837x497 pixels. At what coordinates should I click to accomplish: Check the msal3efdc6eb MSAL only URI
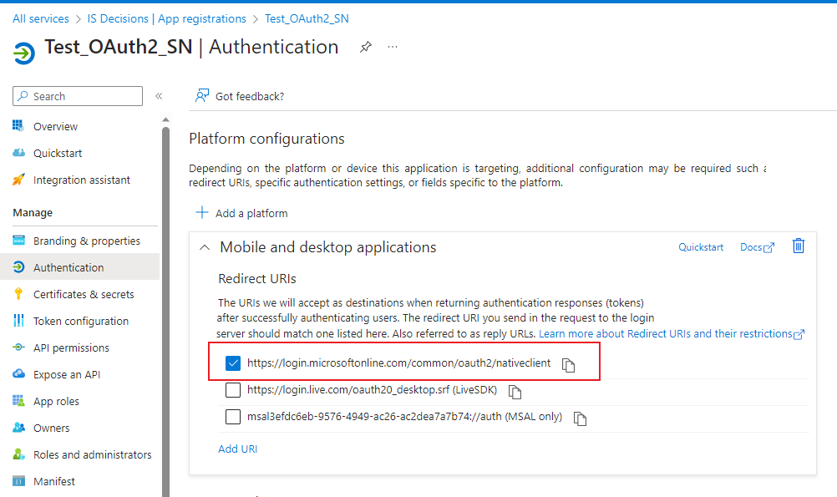[233, 417]
